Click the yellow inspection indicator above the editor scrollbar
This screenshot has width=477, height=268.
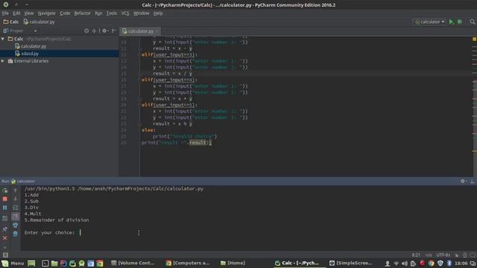[x=474, y=39]
